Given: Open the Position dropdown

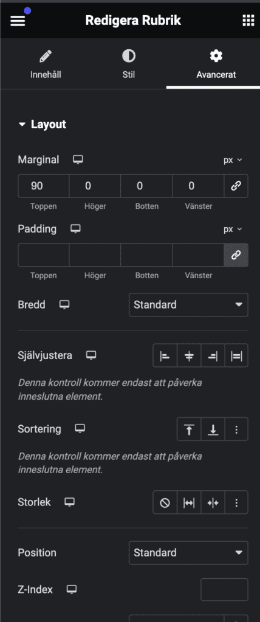Looking at the screenshot, I should tap(188, 553).
